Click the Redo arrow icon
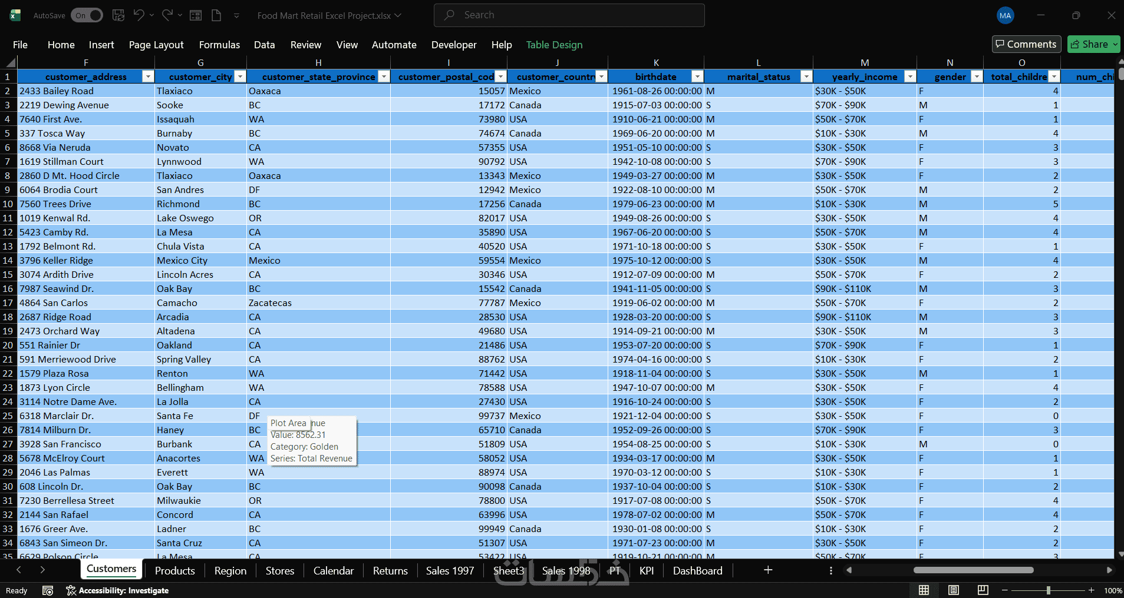 (x=167, y=15)
